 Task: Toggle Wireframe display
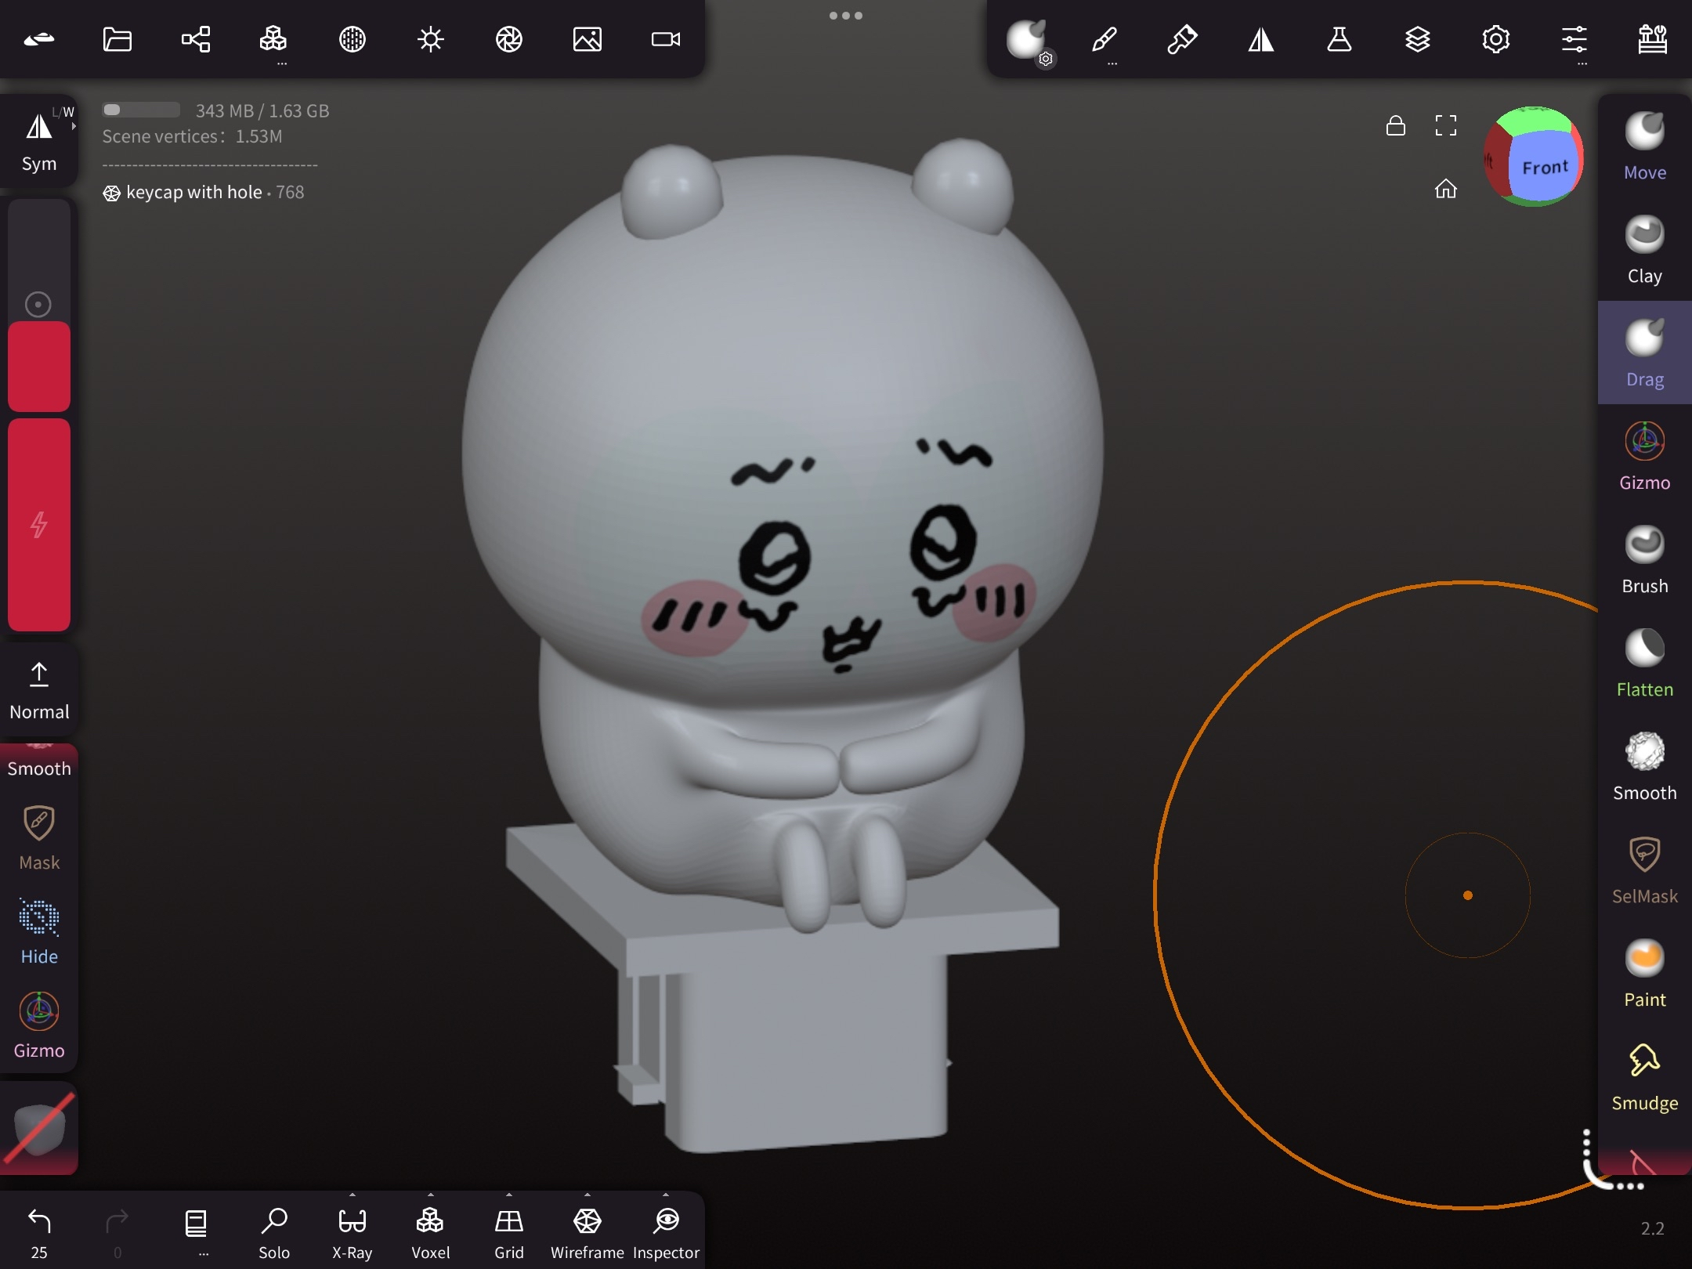coord(587,1231)
